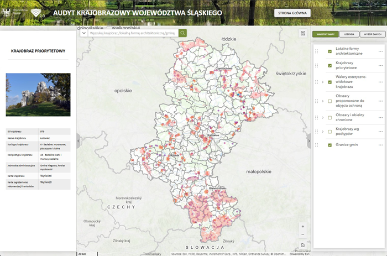
Task: Open options menu for Granice gmin layer
Action: [380, 145]
